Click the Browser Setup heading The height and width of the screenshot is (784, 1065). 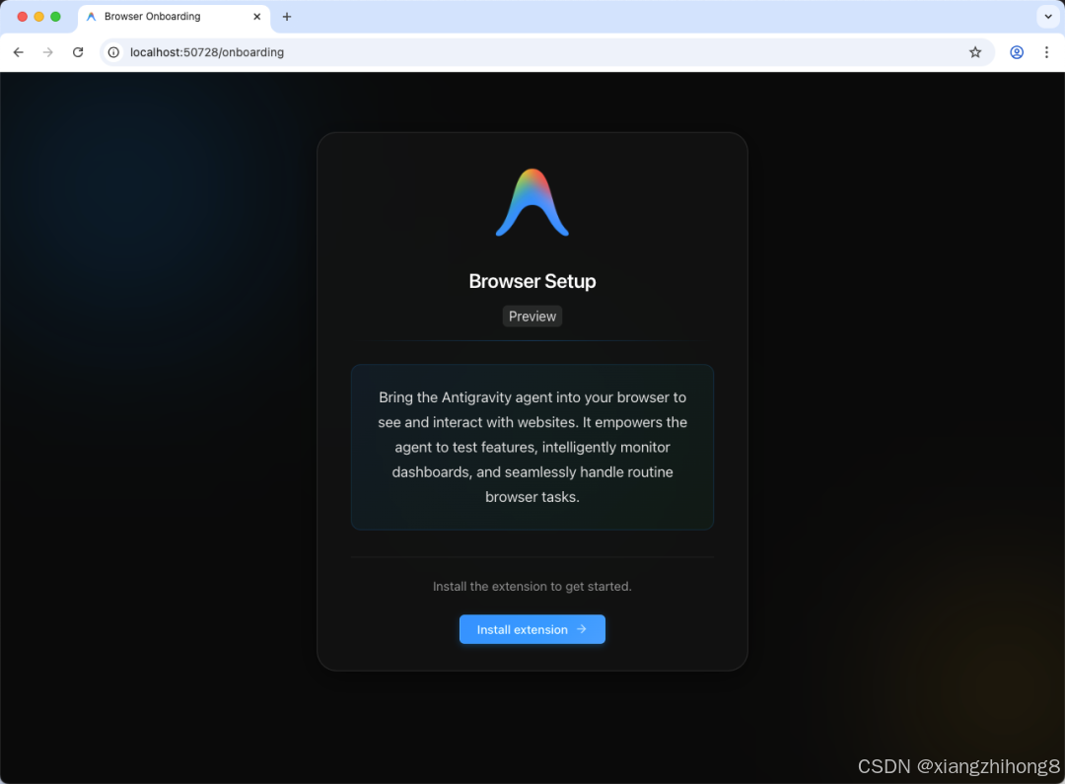[532, 281]
